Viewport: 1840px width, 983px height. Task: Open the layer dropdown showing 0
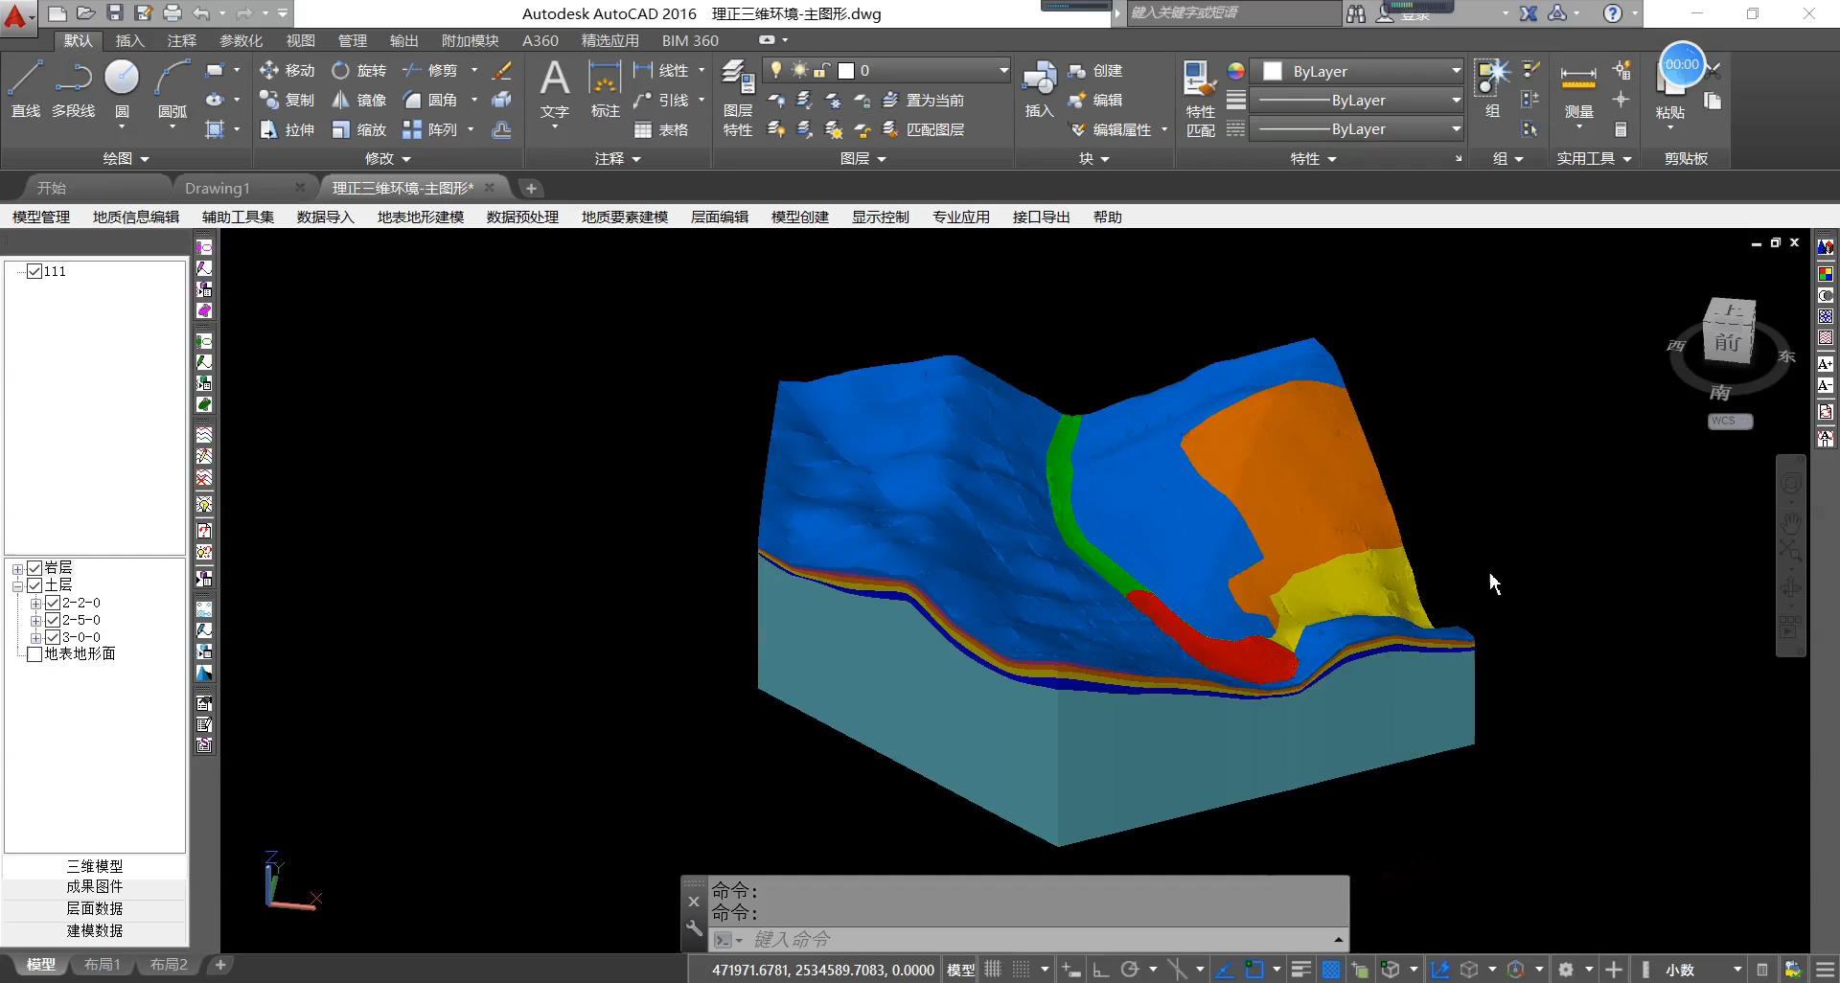click(886, 70)
